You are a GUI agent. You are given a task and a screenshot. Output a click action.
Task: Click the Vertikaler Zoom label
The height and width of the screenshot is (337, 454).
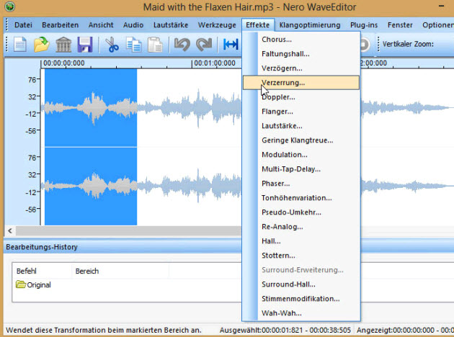point(408,44)
